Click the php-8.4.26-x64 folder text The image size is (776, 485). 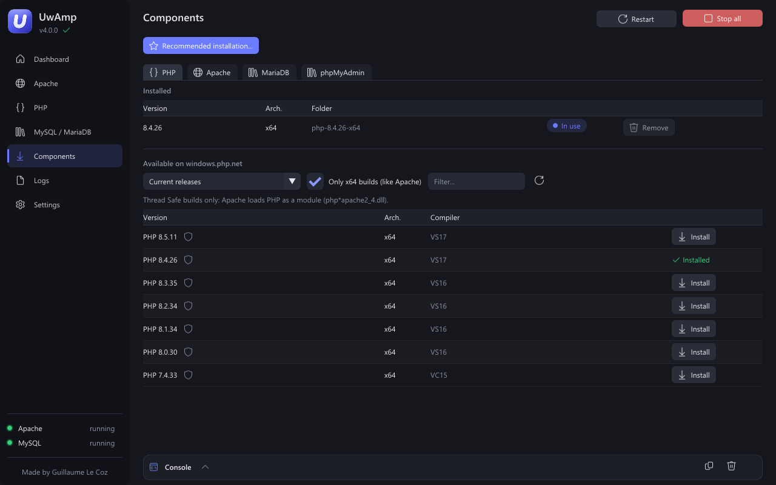click(336, 128)
